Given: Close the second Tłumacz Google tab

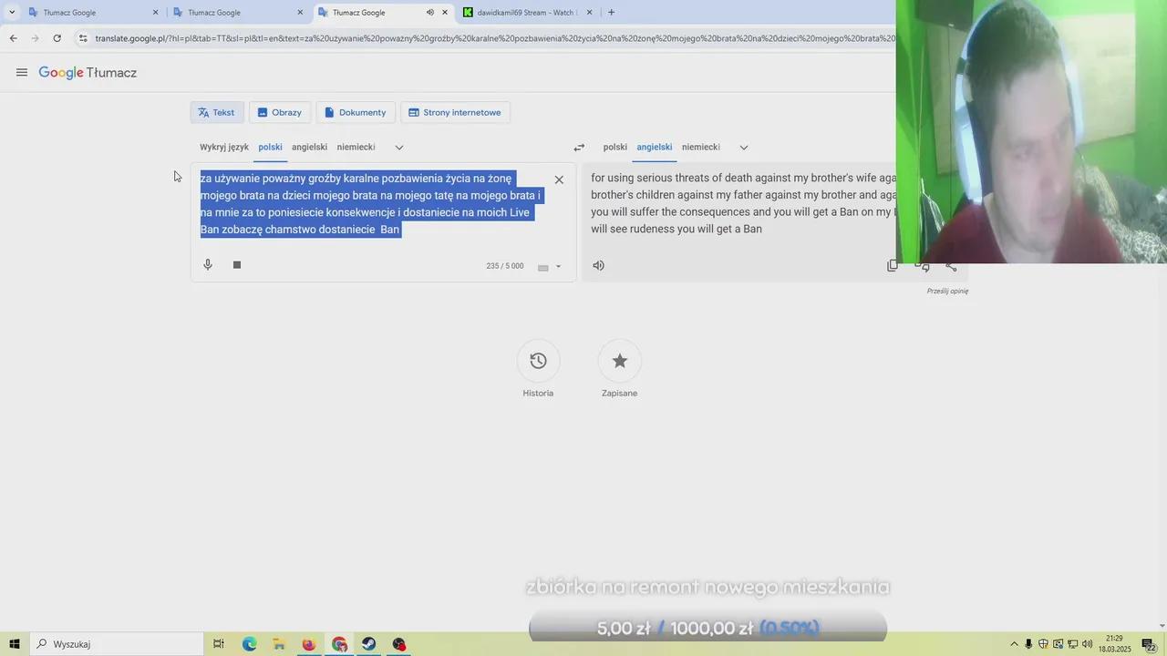Looking at the screenshot, I should click(x=300, y=13).
